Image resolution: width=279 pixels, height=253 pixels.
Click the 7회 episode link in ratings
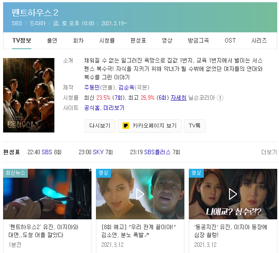click(118, 98)
